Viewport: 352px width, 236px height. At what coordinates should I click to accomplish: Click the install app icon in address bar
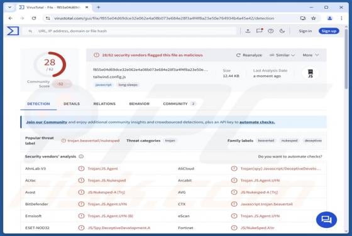(303, 18)
